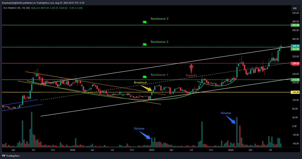302x159 pixels.
Task: Click the TradingView logo
Action: tap(10, 156)
